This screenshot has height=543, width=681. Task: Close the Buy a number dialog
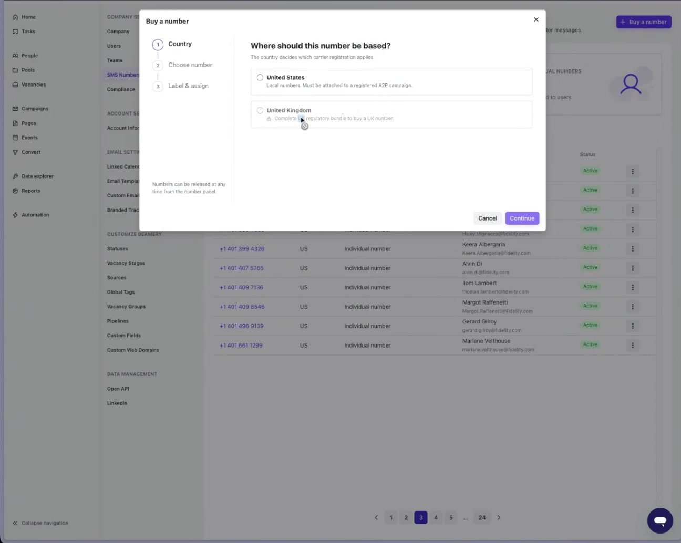coord(536,19)
